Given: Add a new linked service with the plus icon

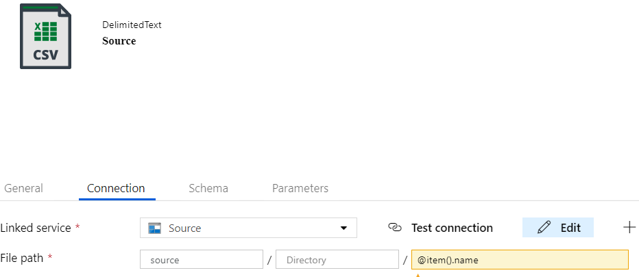Looking at the screenshot, I should tap(629, 227).
